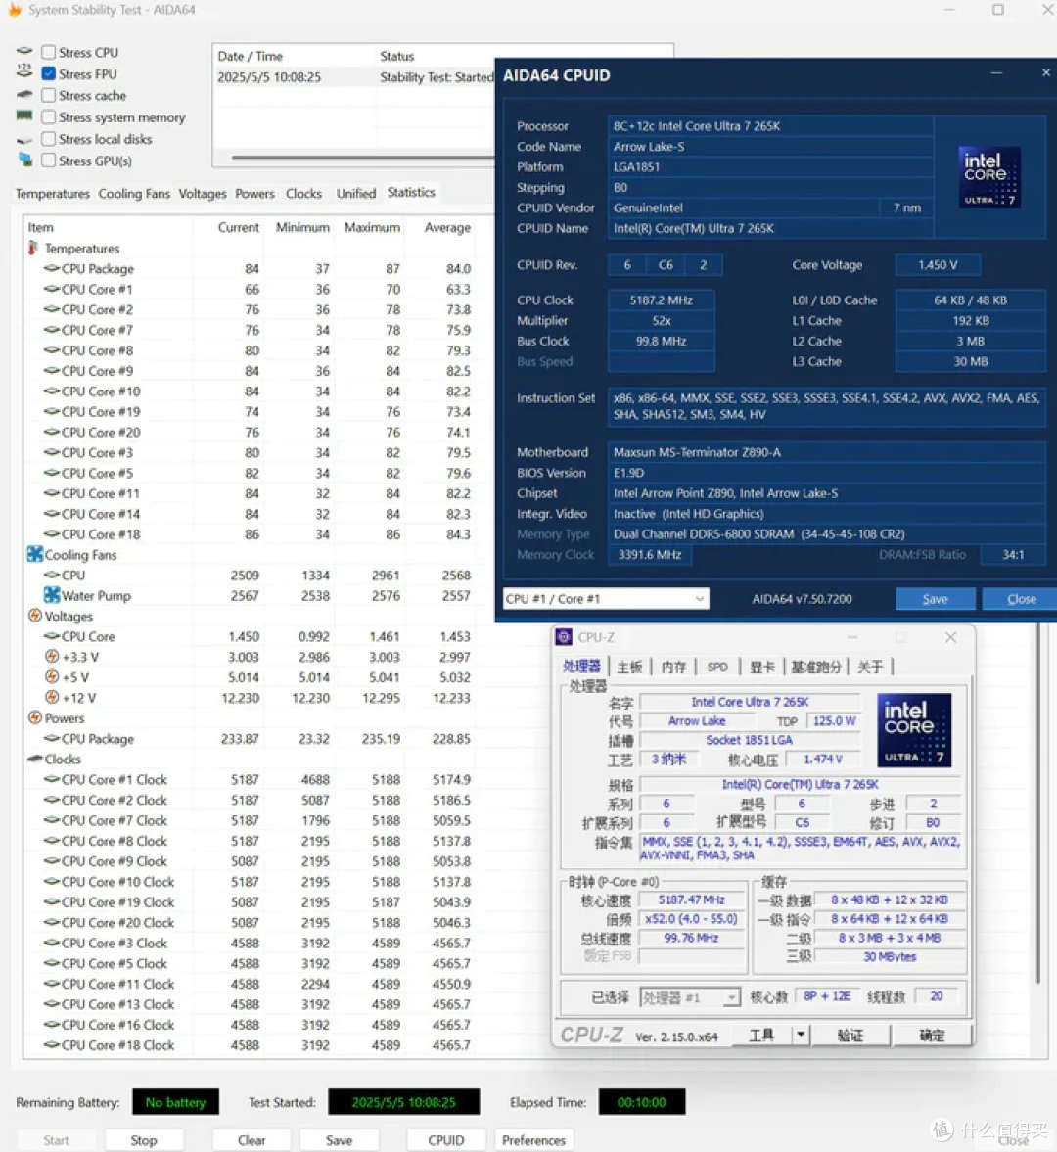1057x1152 pixels.
Task: Click the +5 V voltage icon
Action: (x=52, y=676)
